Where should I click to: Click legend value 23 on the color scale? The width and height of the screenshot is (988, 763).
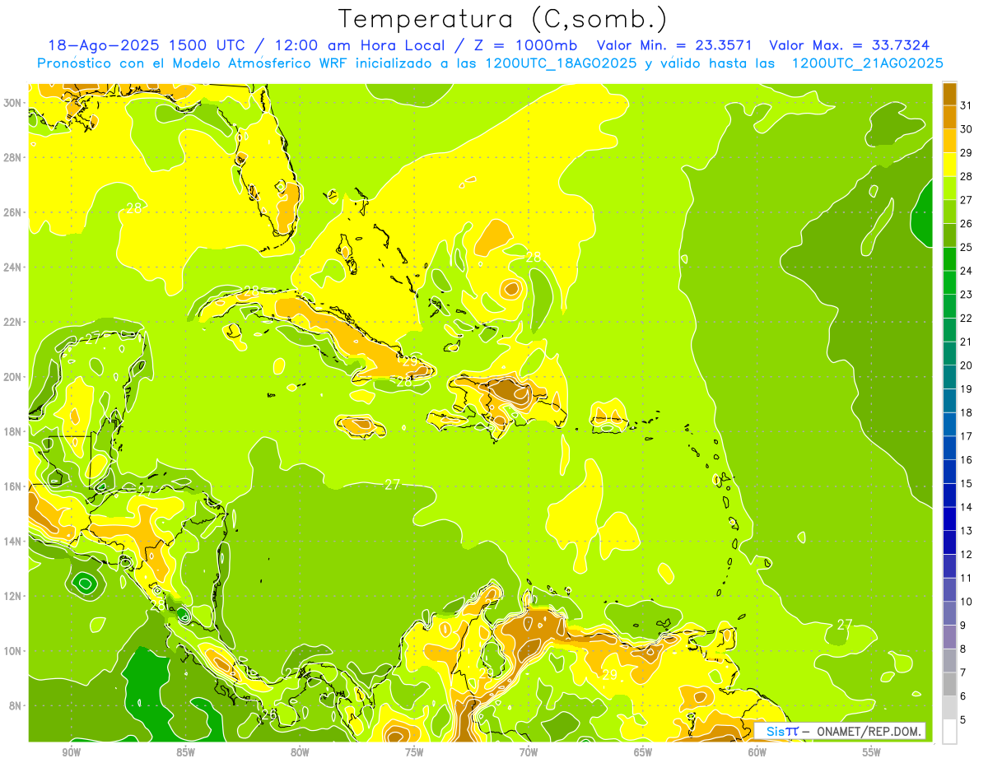click(x=966, y=295)
